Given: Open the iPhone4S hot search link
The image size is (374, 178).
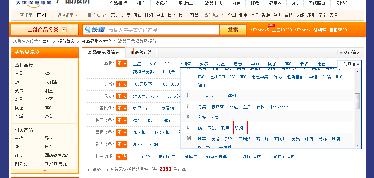Looking at the screenshot, I should tap(260, 30).
